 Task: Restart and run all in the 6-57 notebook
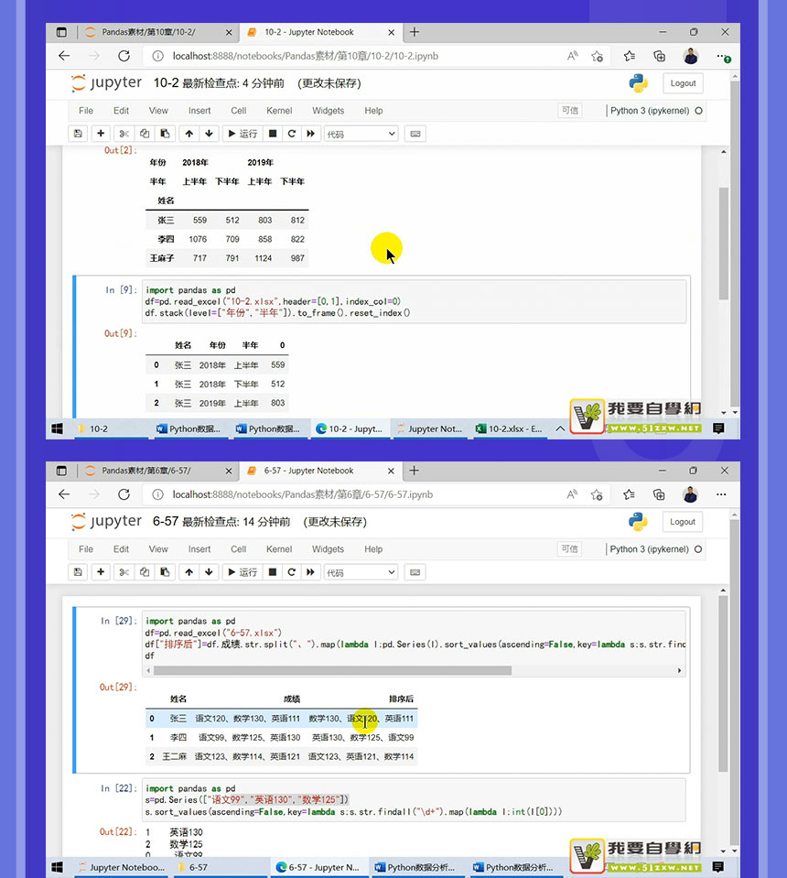(310, 572)
